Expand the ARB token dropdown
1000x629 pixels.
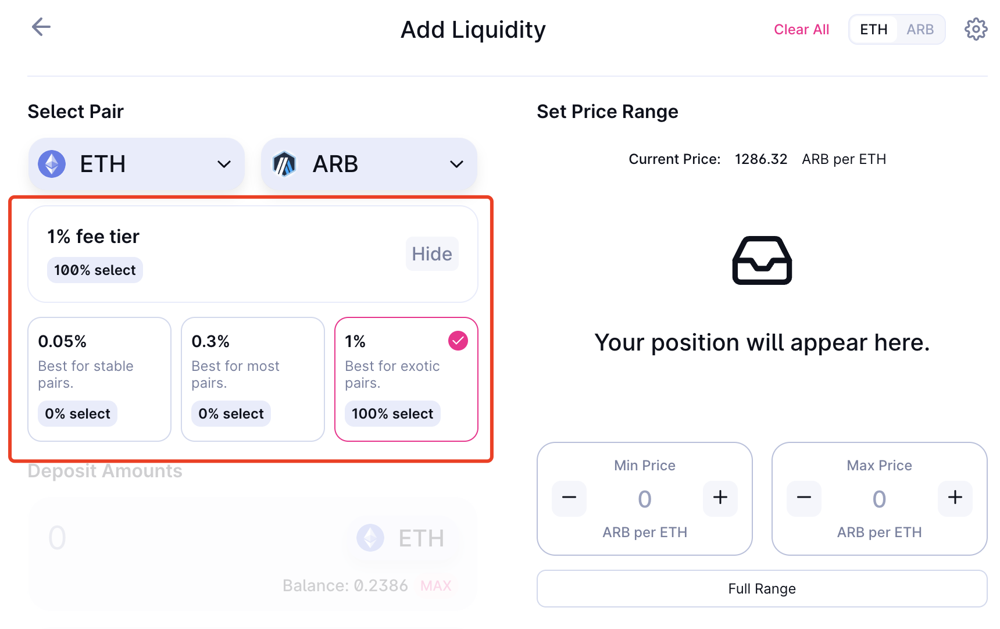pos(456,165)
